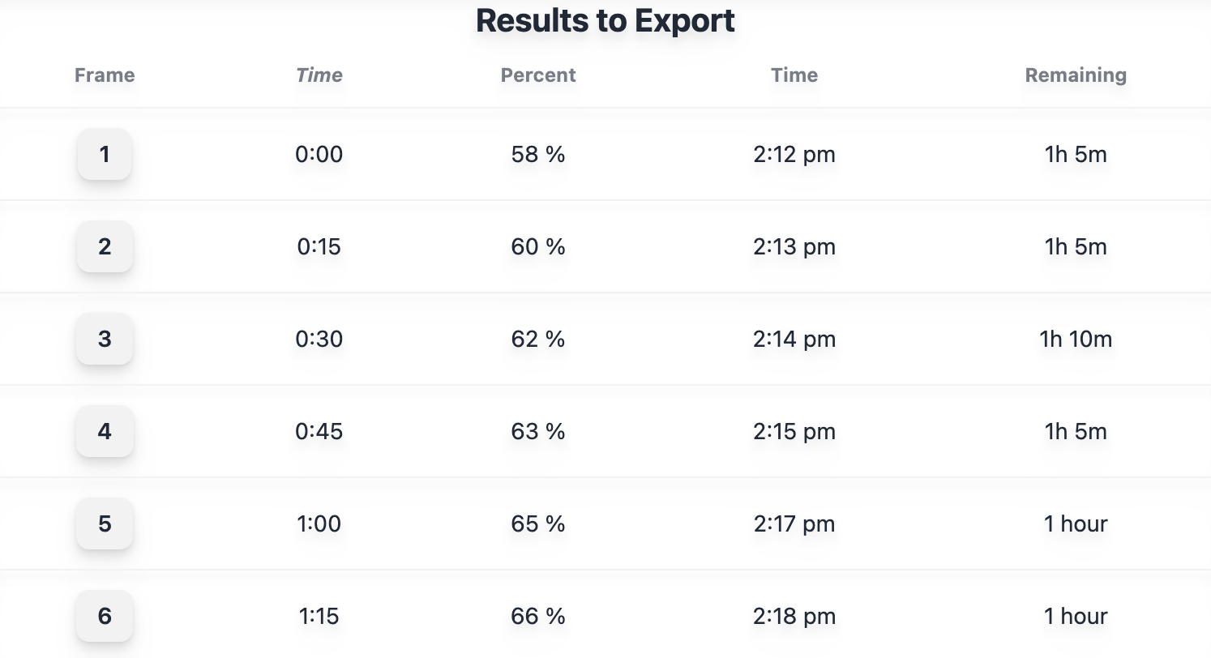Click the 0:15 time cell
The height and width of the screenshot is (658, 1211).
319,246
